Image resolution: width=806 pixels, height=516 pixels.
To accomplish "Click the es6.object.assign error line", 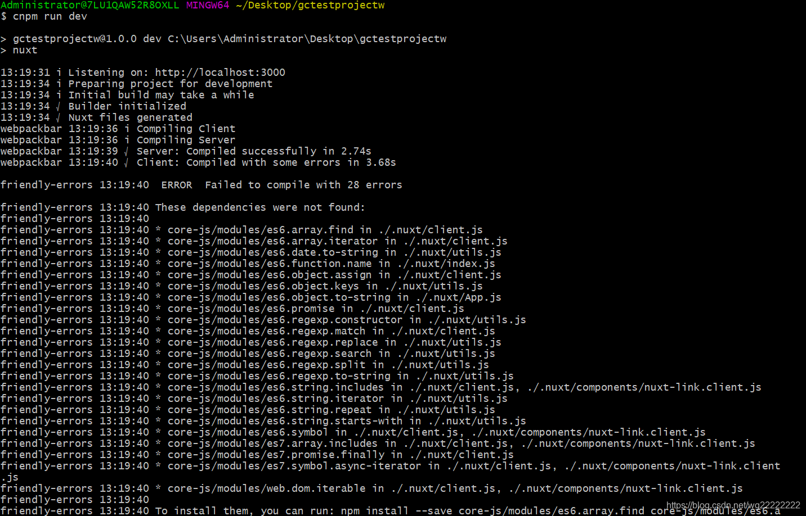I will pyautogui.click(x=251, y=275).
